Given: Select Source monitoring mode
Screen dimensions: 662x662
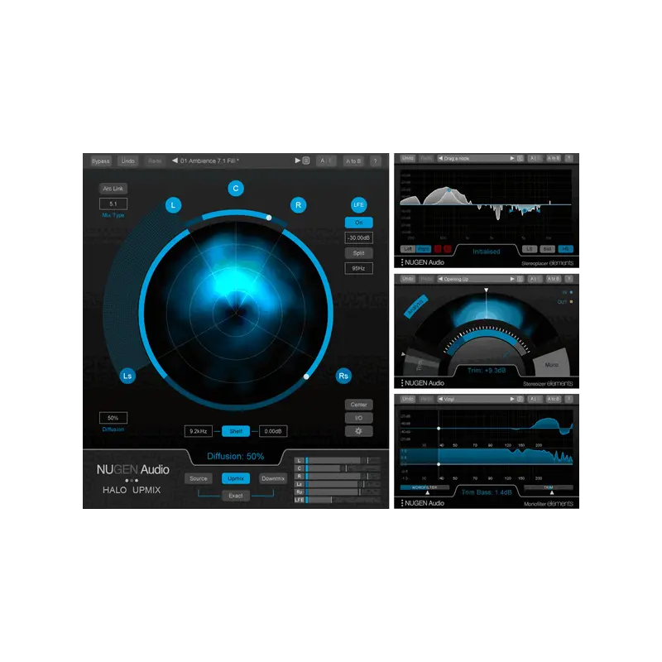Looking at the screenshot, I should (199, 478).
